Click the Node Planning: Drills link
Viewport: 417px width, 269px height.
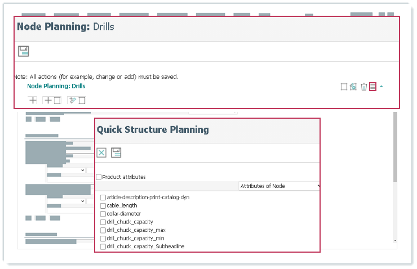[56, 86]
